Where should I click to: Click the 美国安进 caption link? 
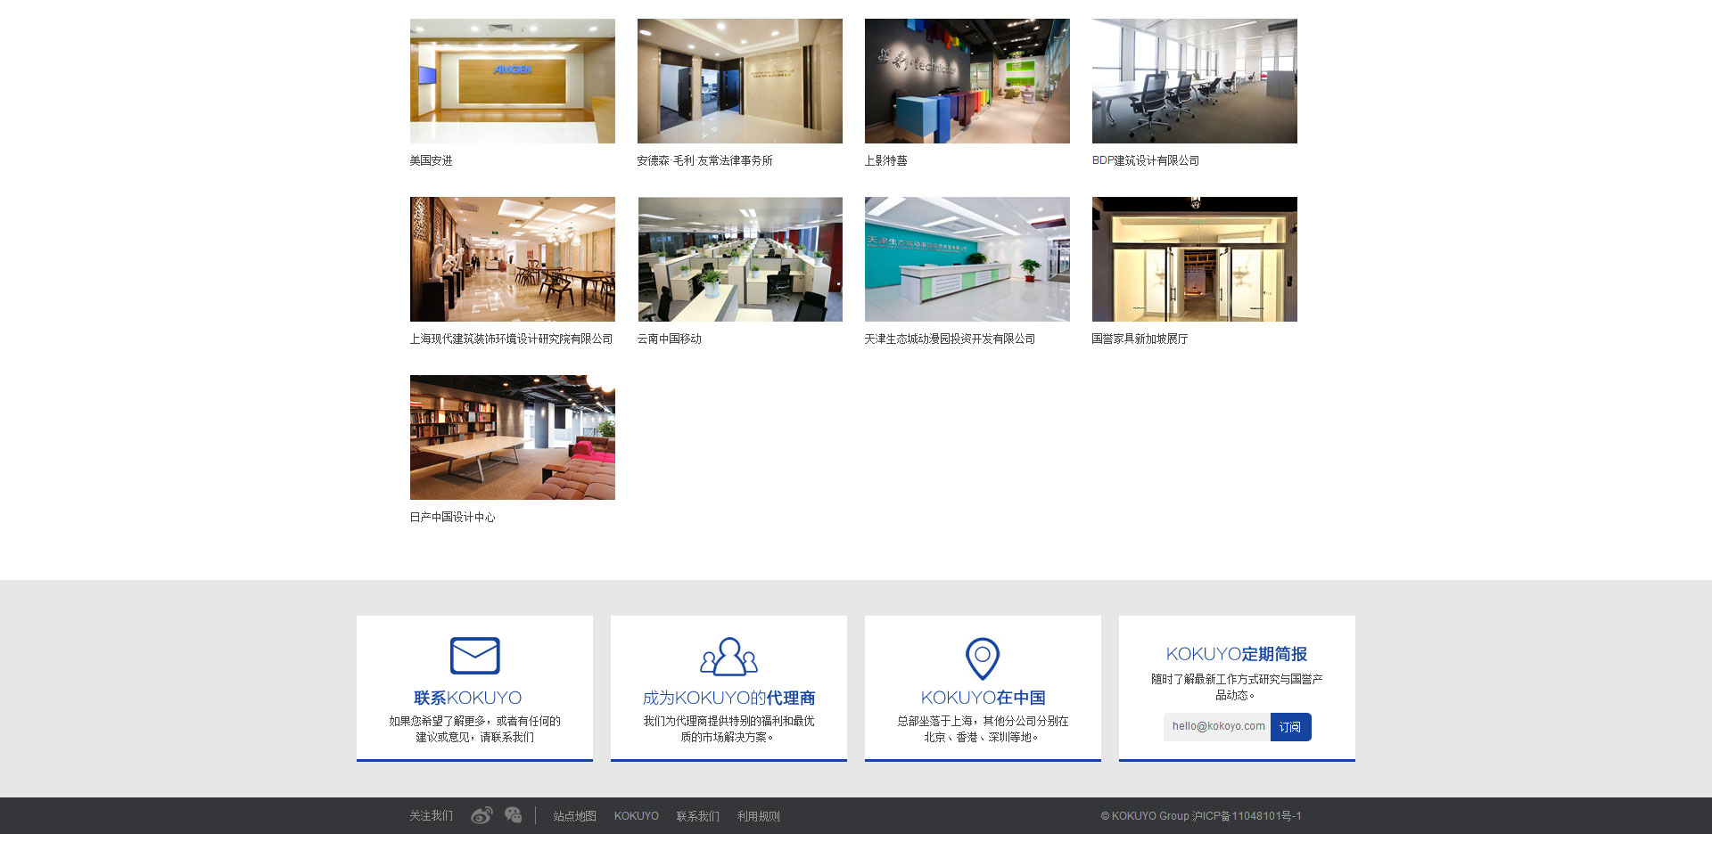(x=432, y=160)
